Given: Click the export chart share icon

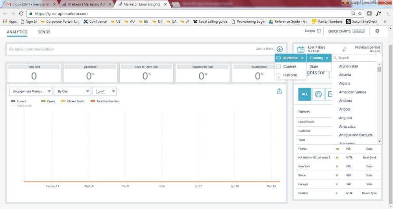Looking at the screenshot, I should pos(279,91).
